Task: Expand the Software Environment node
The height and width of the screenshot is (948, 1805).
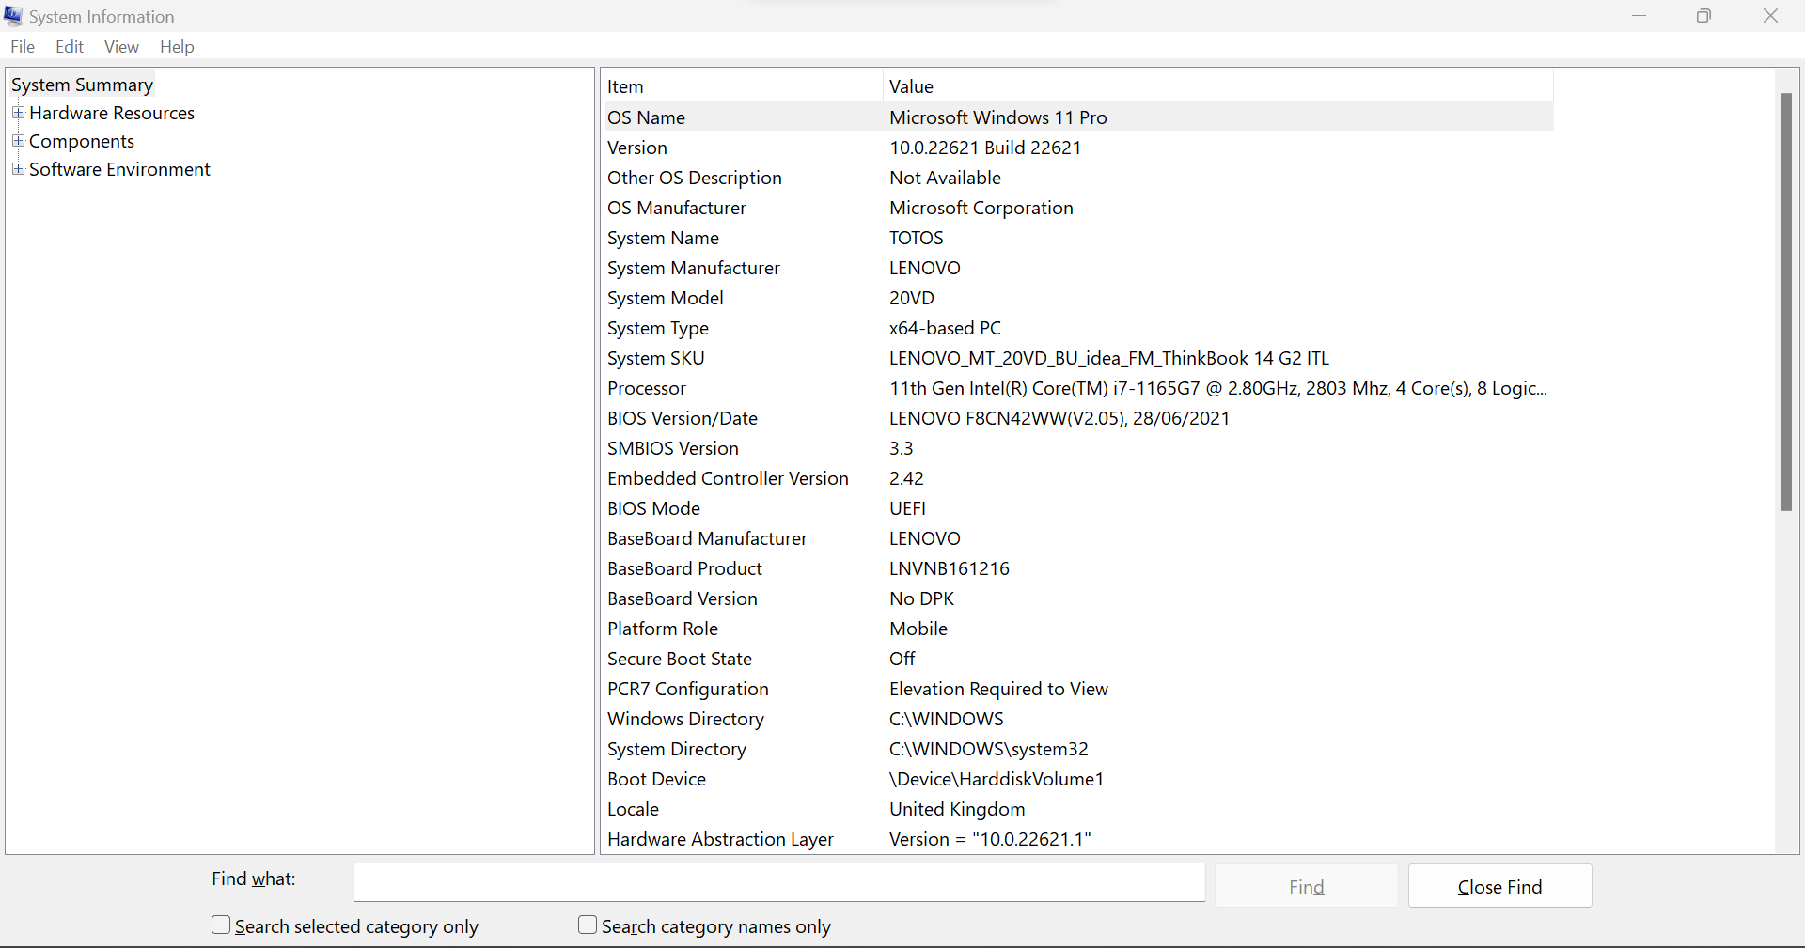Action: (x=18, y=169)
